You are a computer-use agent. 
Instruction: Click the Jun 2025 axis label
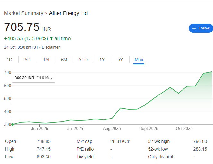(x=39, y=129)
